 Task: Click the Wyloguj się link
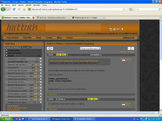tap(129, 38)
